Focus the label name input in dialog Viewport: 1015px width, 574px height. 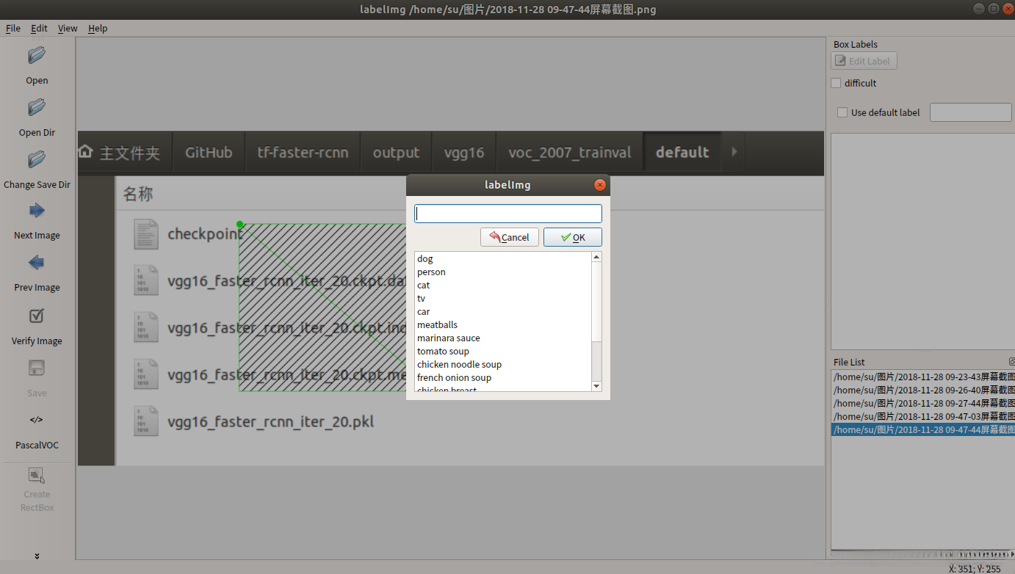508,214
